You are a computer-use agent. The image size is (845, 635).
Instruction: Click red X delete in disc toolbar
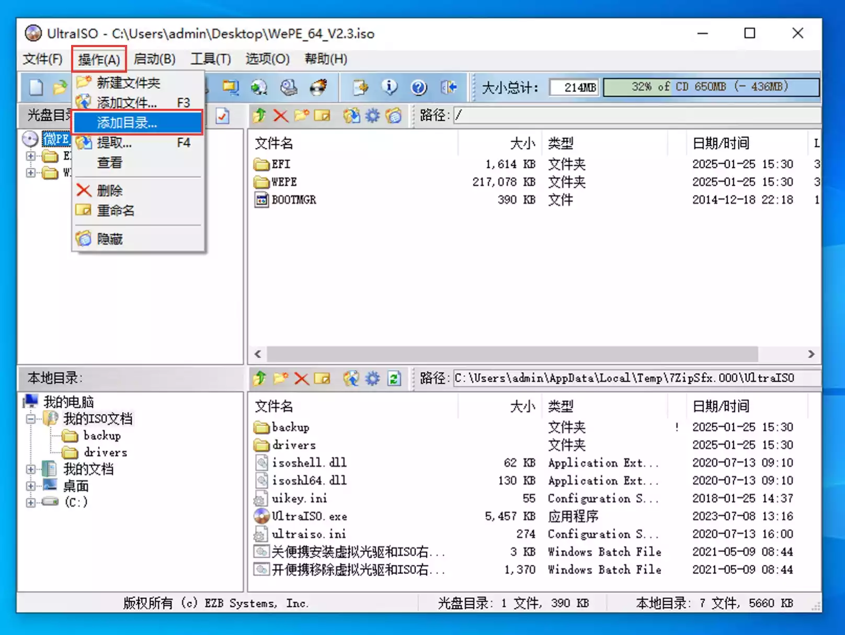281,116
